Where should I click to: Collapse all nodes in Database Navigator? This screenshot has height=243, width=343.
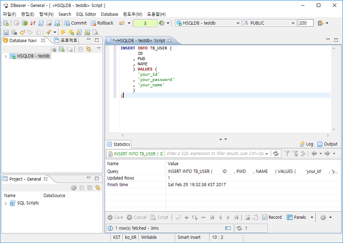81,49
